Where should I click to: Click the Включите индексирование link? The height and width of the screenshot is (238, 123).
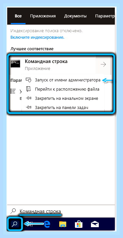(x=37, y=37)
